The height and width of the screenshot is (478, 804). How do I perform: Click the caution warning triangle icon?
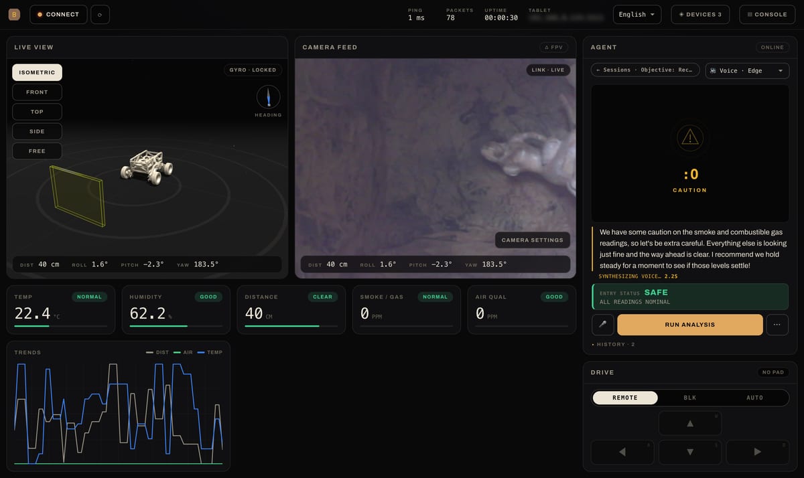tap(689, 137)
